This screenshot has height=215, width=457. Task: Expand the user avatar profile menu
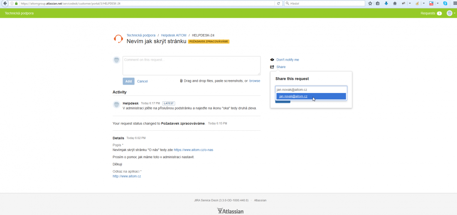tap(451, 13)
